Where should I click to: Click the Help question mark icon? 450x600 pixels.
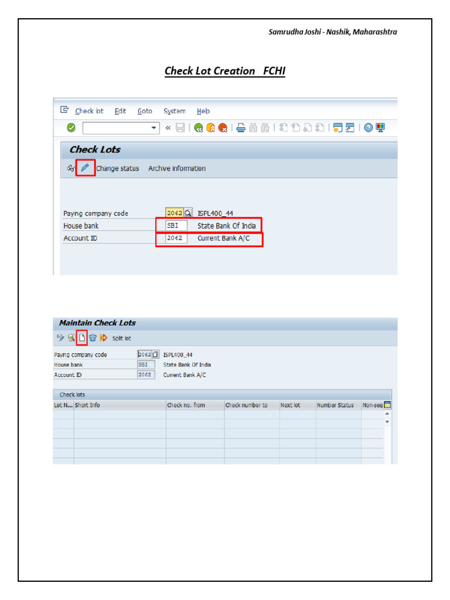coord(368,128)
